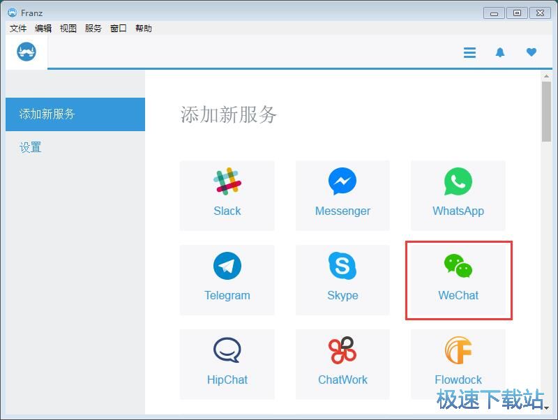
Task: Open 设置 in the sidebar
Action: click(x=75, y=147)
